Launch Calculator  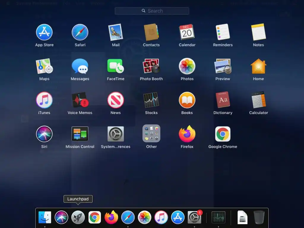pos(258,100)
